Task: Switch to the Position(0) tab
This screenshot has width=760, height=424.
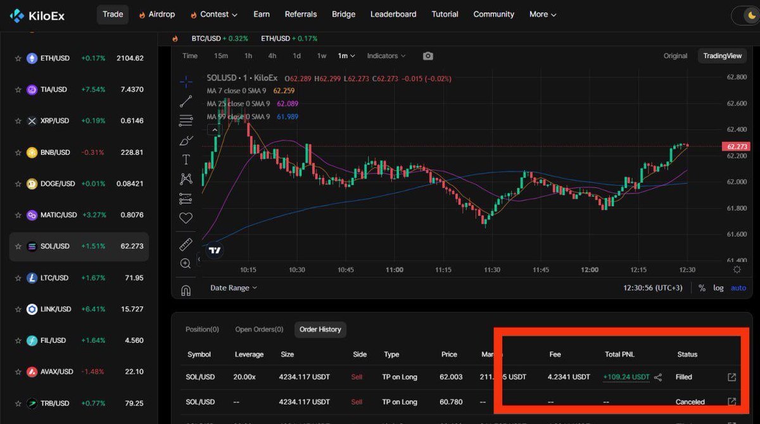Action: [202, 329]
